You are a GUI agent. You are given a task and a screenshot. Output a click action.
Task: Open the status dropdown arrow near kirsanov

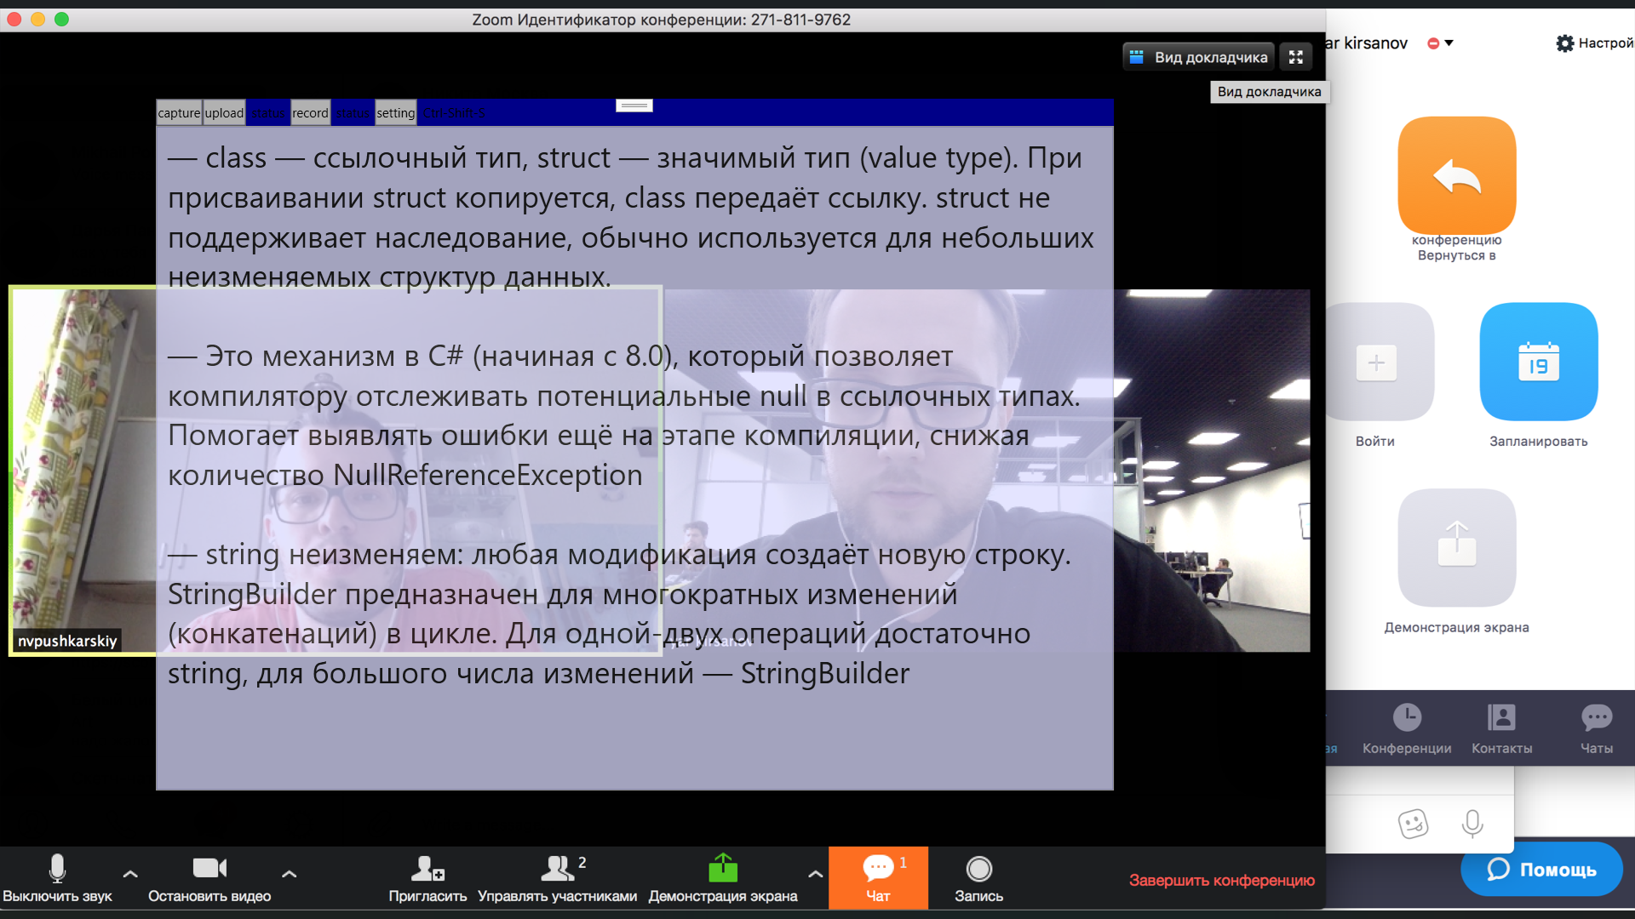[1449, 43]
